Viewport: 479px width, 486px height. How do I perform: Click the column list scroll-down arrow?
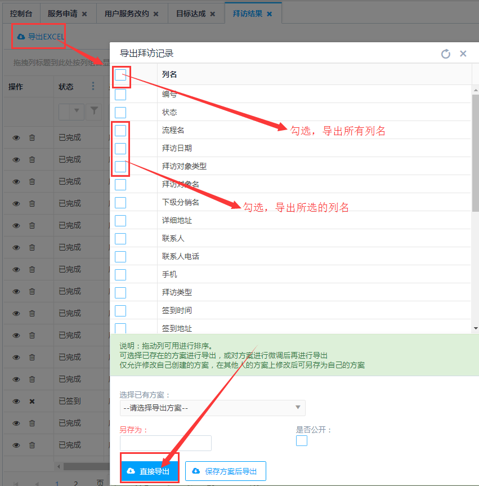pos(476,328)
